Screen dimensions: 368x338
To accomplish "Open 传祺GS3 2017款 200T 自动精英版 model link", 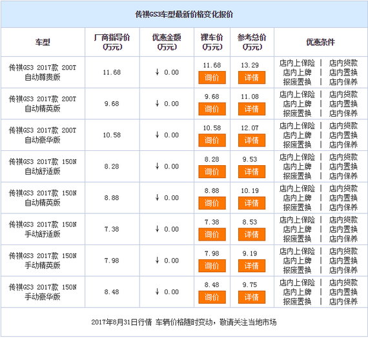I will click(43, 104).
